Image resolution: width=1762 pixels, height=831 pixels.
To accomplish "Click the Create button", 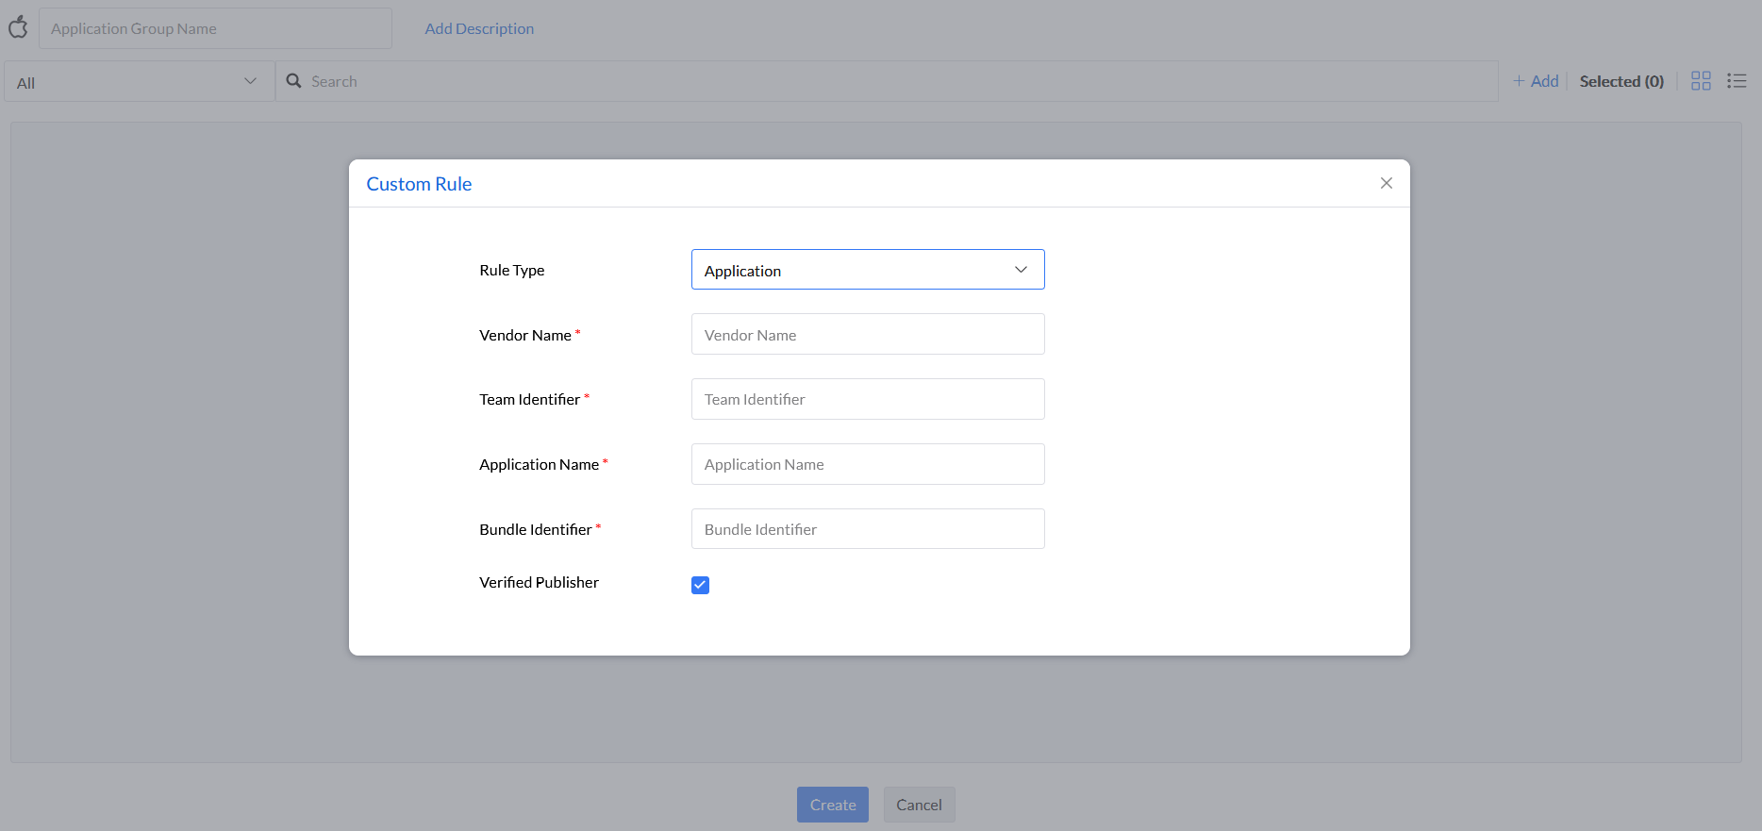I will [x=833, y=805].
